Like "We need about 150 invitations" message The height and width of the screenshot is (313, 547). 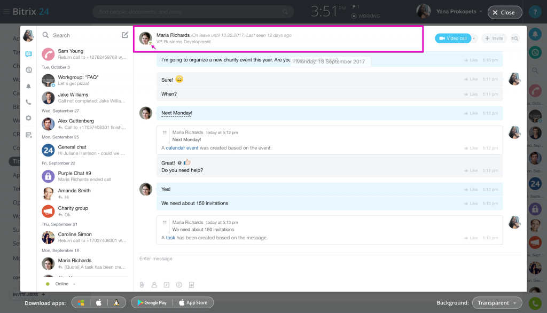coord(471,204)
